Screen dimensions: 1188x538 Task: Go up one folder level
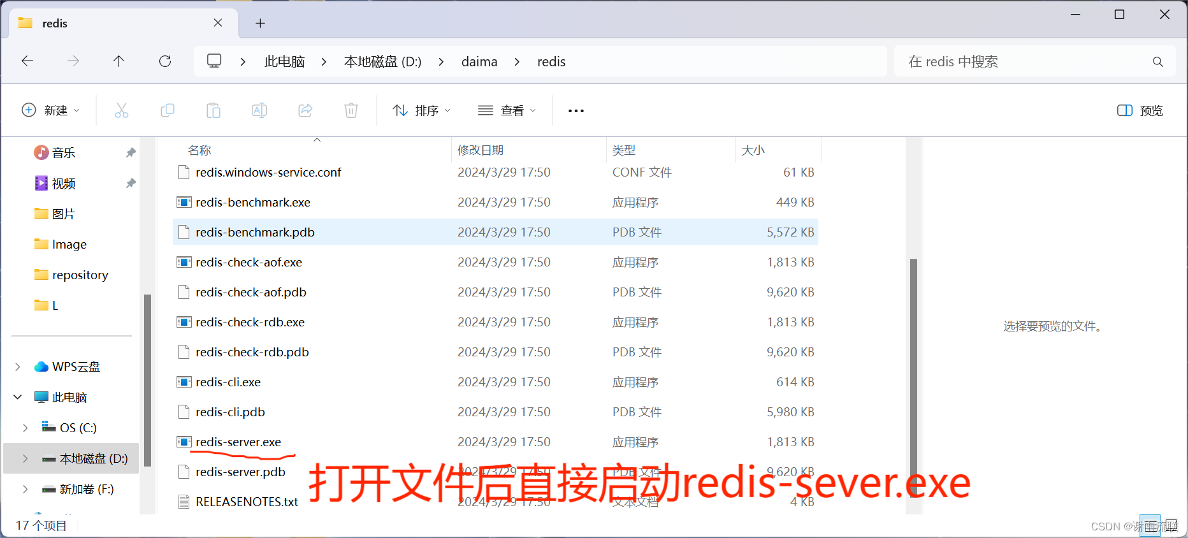click(x=119, y=61)
